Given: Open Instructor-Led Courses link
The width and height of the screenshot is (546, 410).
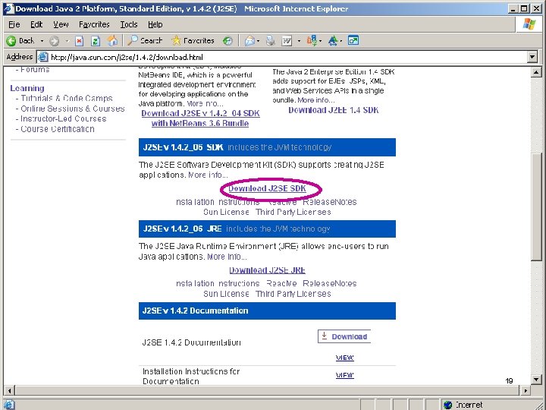Looking at the screenshot, I should (64, 118).
